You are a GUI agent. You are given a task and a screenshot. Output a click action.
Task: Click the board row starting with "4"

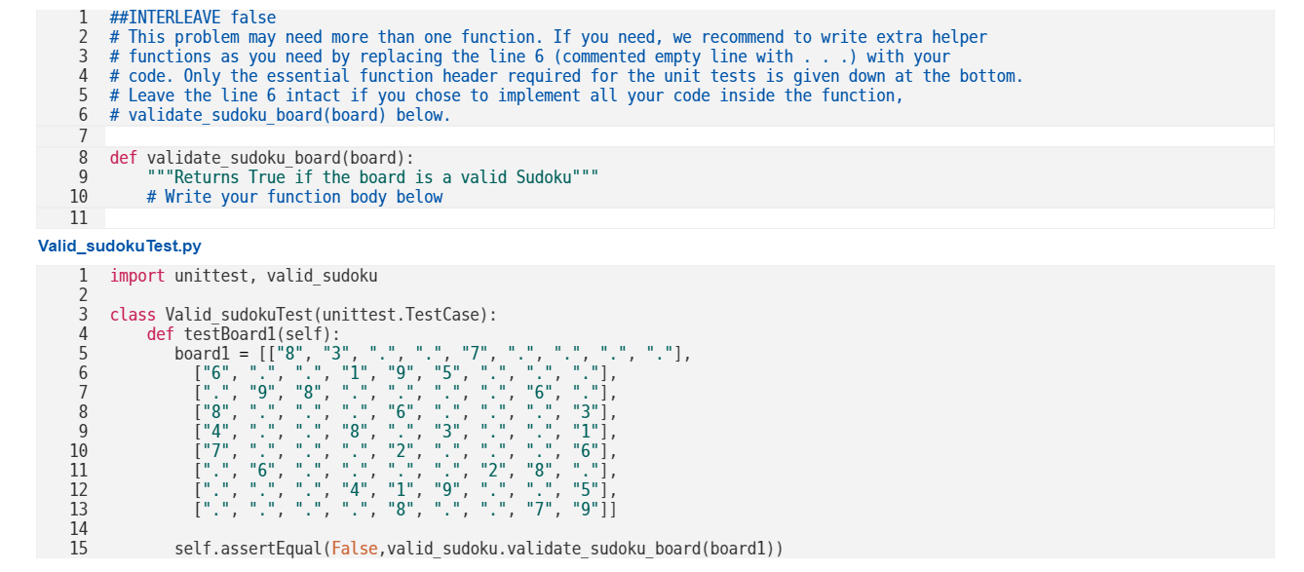405,432
